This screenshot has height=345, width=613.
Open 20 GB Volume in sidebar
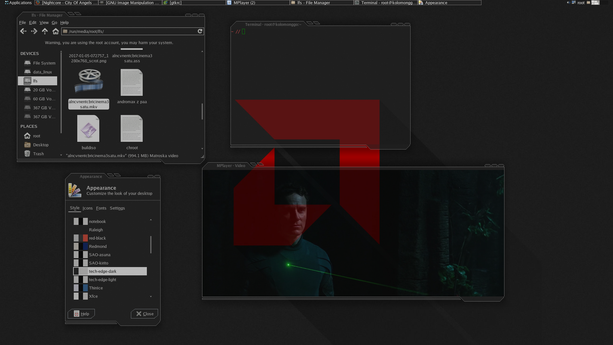[x=38, y=90]
